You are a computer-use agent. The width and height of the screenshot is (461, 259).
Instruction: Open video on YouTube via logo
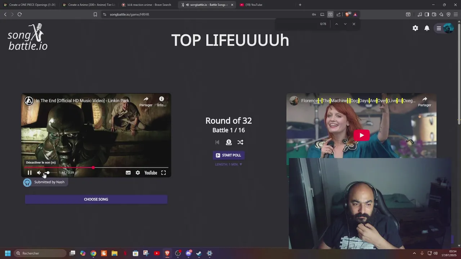pyautogui.click(x=151, y=173)
